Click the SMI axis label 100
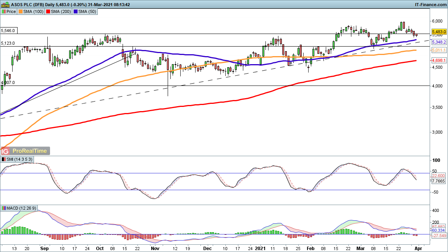Image resolution: width=448 pixels, height=252 pixels. [436, 160]
